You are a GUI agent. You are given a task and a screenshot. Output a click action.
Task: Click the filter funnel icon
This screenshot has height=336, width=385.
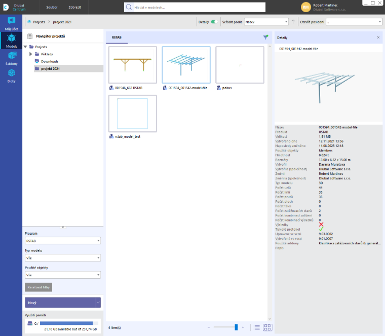pos(265,38)
